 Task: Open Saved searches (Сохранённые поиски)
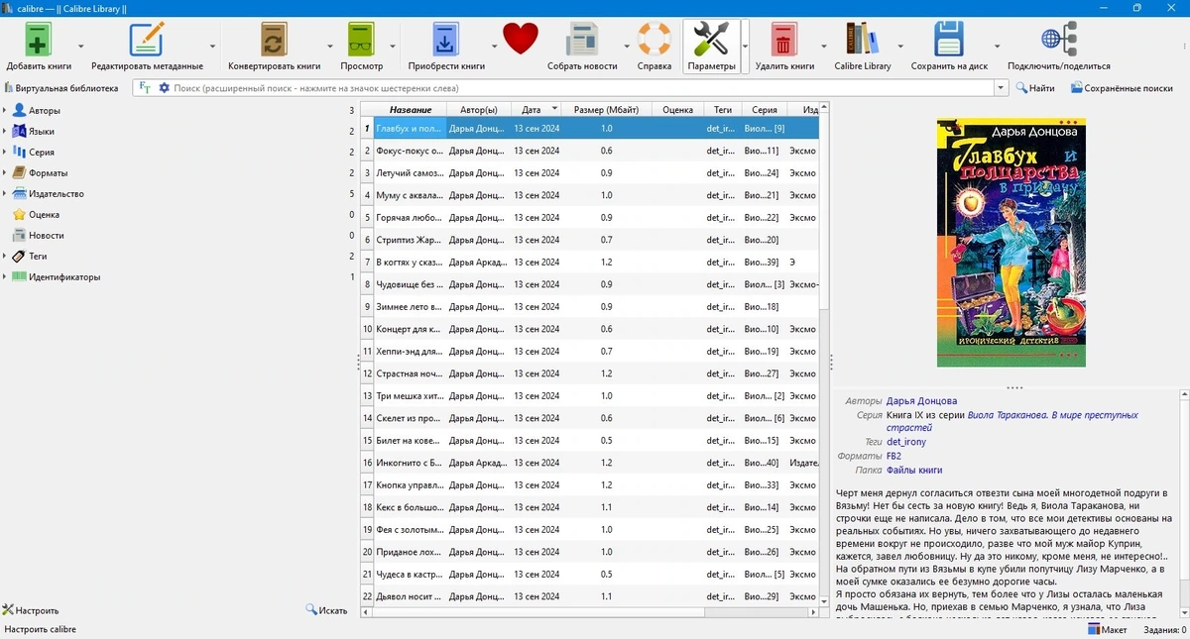pos(1122,88)
